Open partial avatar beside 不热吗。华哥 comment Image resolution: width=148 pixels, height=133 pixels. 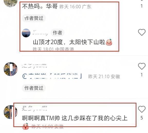click(x=11, y=3)
